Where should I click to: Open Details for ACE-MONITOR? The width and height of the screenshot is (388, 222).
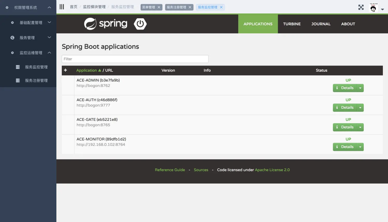[x=345, y=147]
